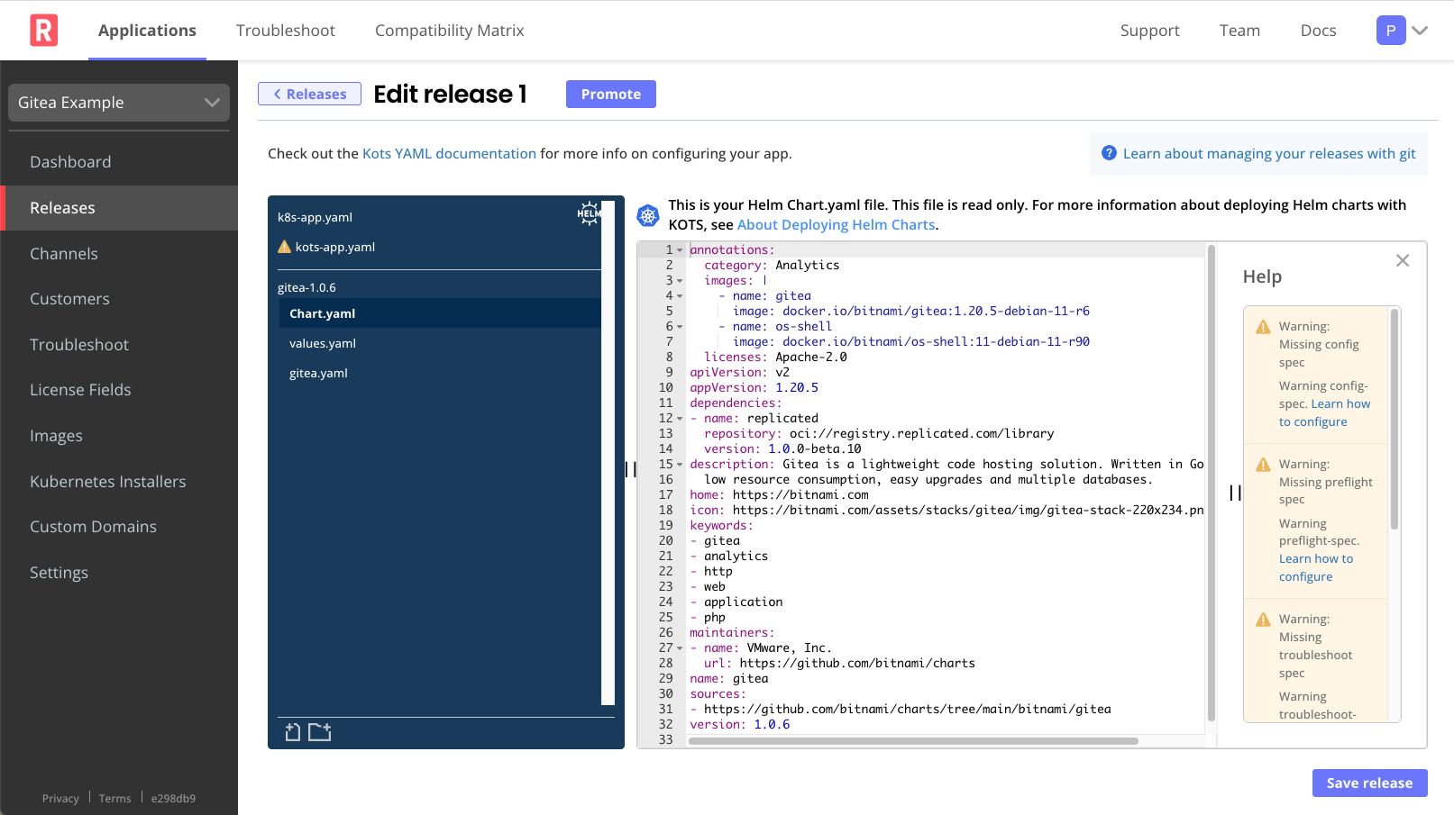Click the Helm chart icon above Chart.yaml
The image size is (1454, 815).
(589, 214)
